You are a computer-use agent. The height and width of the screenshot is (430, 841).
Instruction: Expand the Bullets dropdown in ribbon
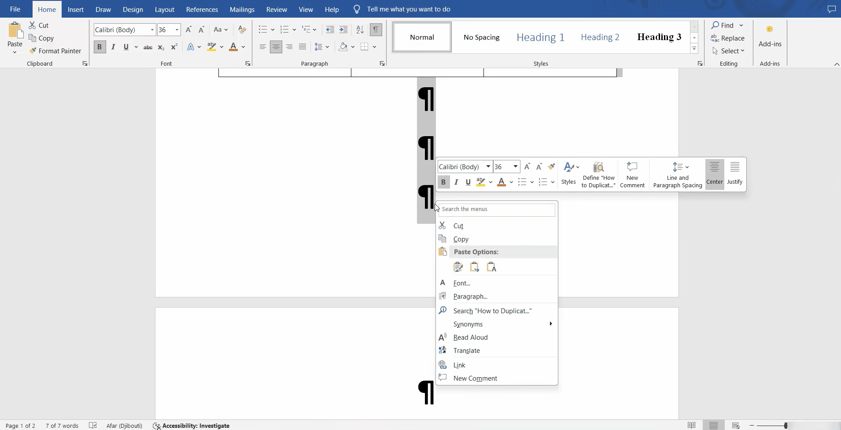(273, 30)
